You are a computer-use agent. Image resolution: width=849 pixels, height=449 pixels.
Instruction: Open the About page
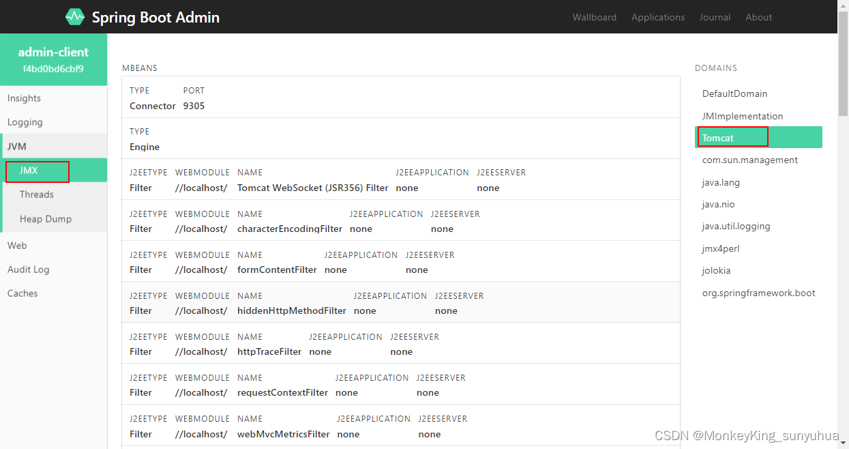pyautogui.click(x=758, y=17)
